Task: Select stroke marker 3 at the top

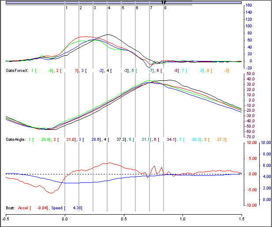Action: click(x=94, y=8)
